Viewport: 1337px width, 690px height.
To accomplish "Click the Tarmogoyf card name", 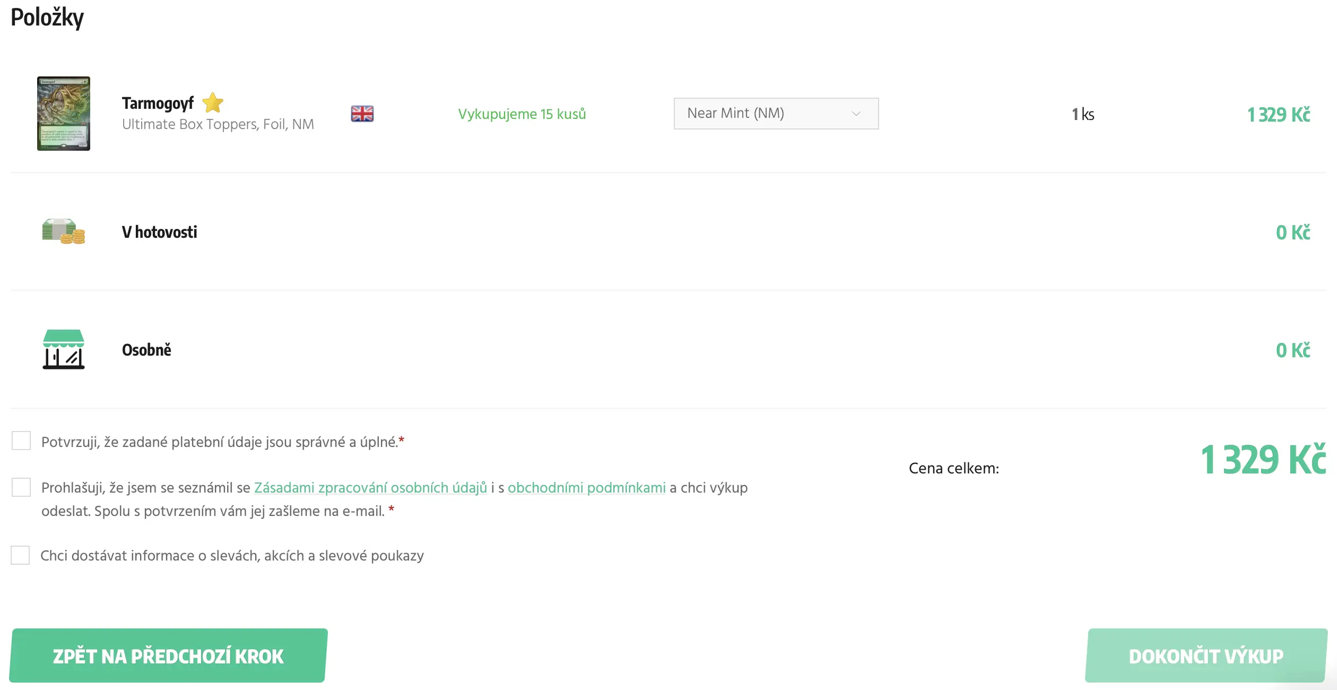I will coord(158,103).
